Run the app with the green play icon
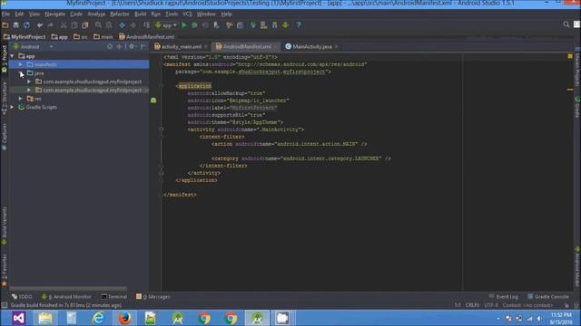 [x=183, y=25]
